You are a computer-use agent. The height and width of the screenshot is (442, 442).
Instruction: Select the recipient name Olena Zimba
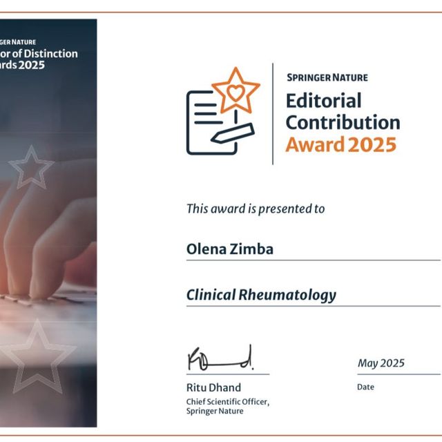coord(230,249)
